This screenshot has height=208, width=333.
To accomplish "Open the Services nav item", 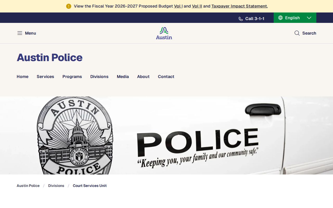I will coord(45,76).
